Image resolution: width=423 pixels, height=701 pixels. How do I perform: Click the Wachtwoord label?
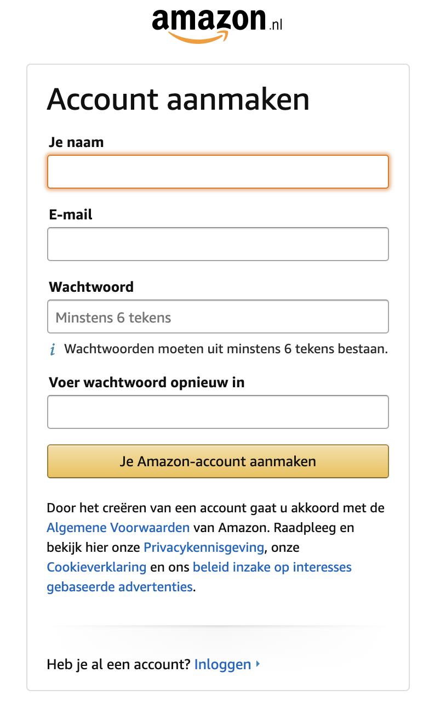(92, 286)
